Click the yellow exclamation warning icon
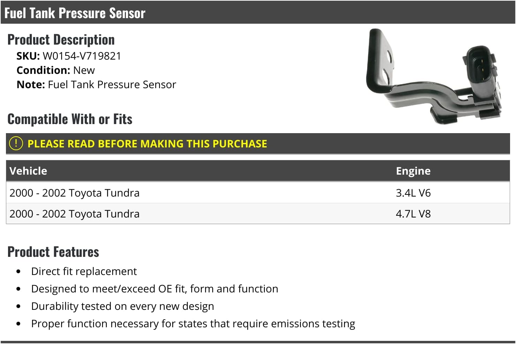 tap(16, 144)
